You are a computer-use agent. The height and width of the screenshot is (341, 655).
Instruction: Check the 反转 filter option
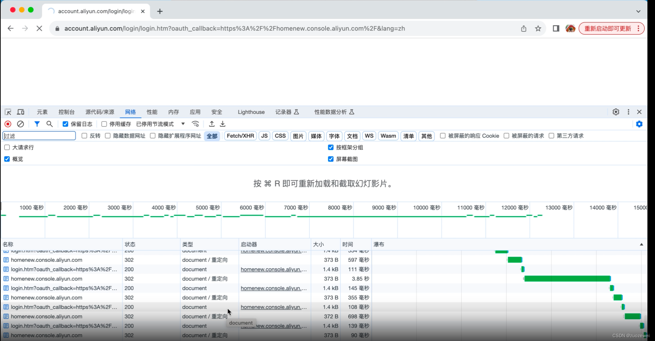pyautogui.click(x=84, y=136)
